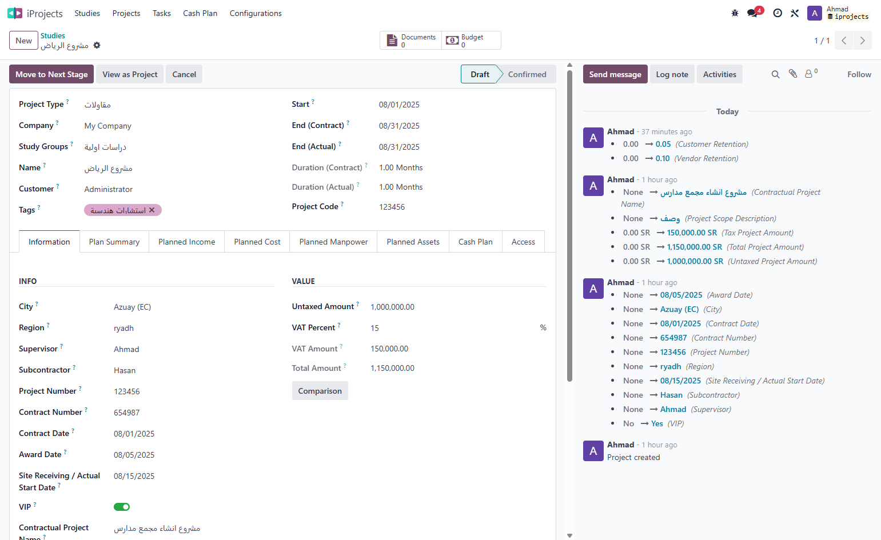
Task: Edit the Project Code field
Action: coord(463,207)
